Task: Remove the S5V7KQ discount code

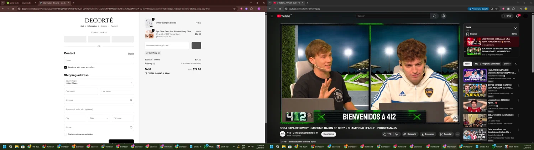Action: point(159,53)
